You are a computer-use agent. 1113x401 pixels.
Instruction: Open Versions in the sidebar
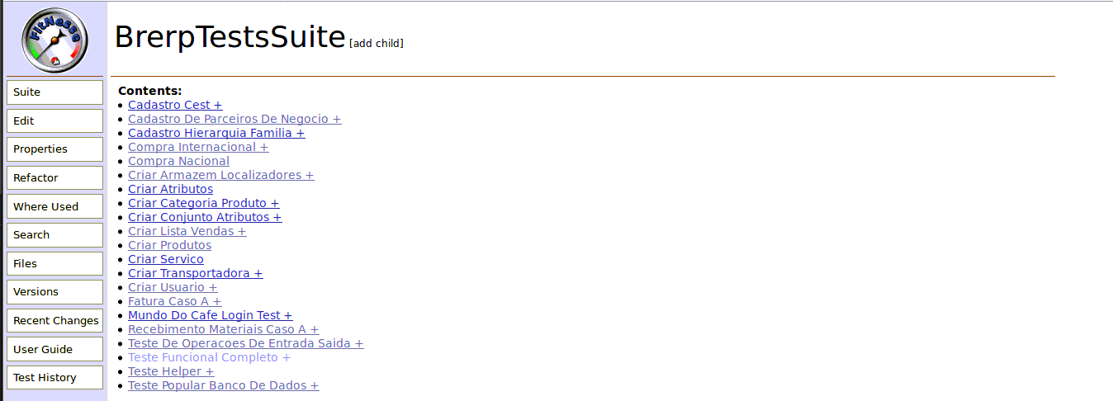(54, 292)
